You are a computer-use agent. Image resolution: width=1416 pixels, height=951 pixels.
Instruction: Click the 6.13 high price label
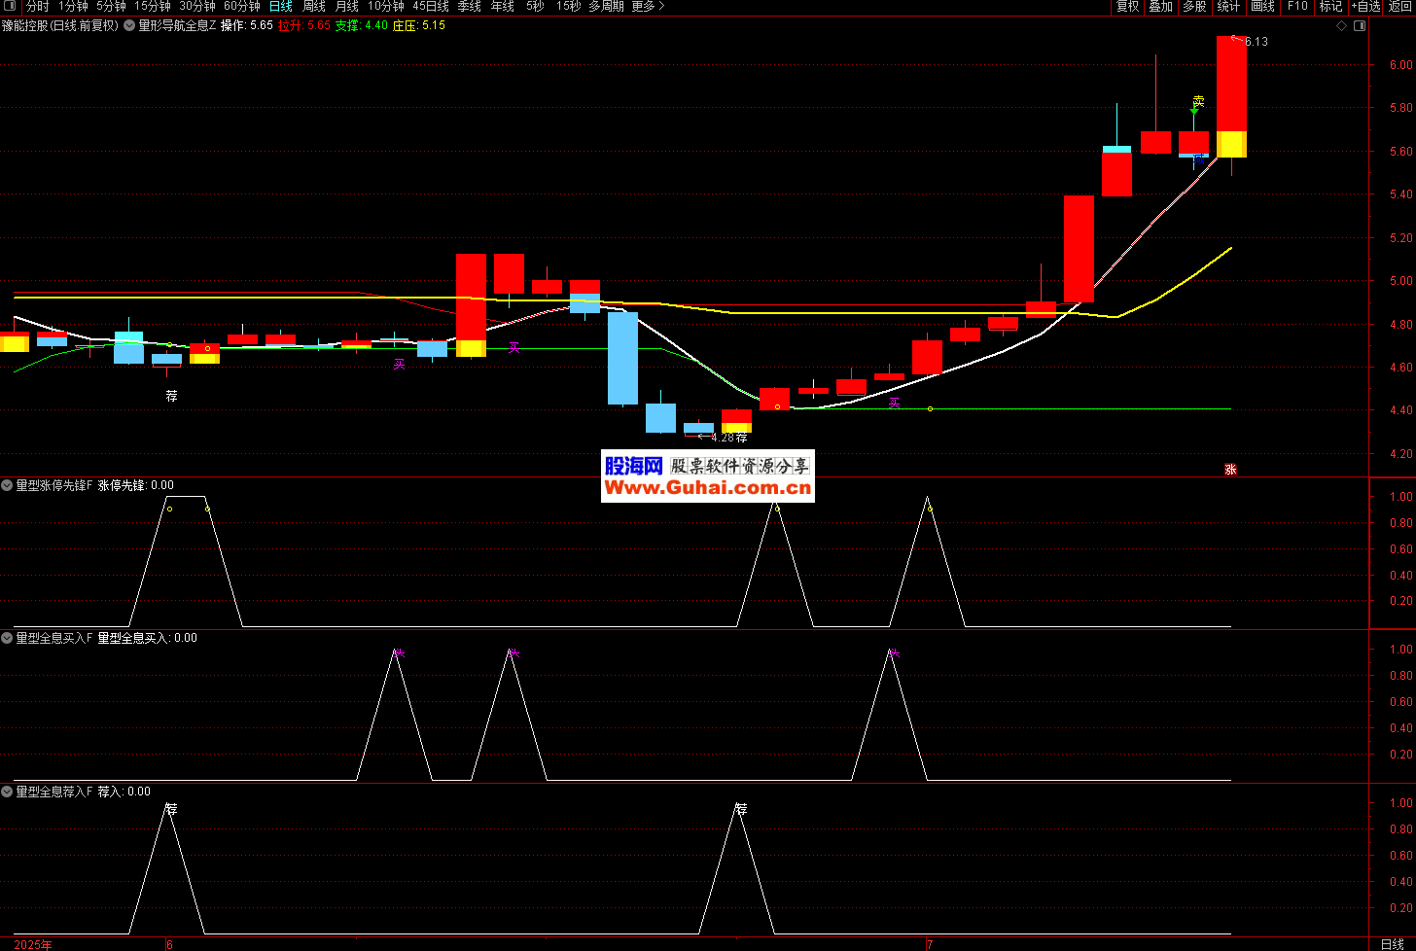pos(1256,42)
